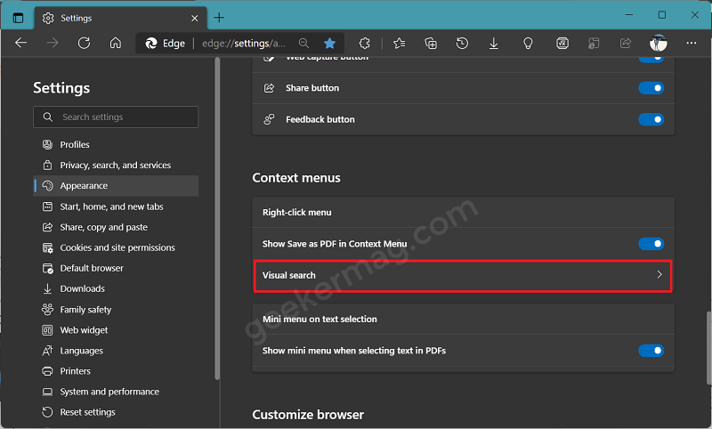Open the profile avatar
Viewport: 712px width, 429px height.
click(659, 43)
